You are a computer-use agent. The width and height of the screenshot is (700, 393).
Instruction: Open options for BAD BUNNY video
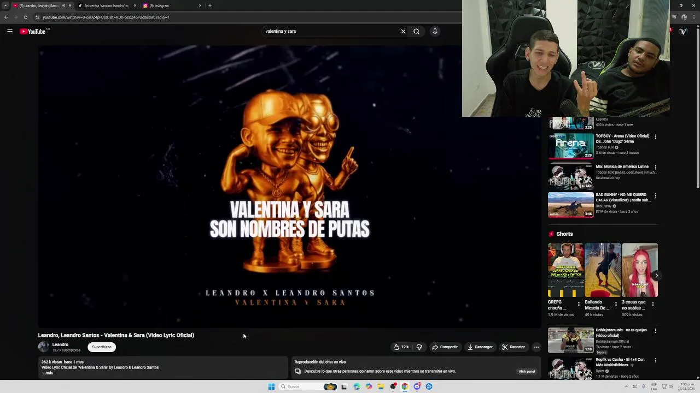[x=655, y=195]
